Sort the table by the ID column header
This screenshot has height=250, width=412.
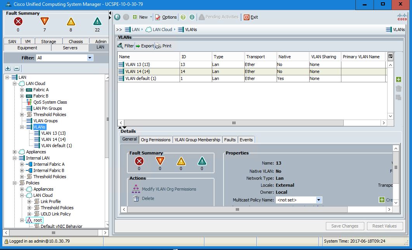click(196, 57)
